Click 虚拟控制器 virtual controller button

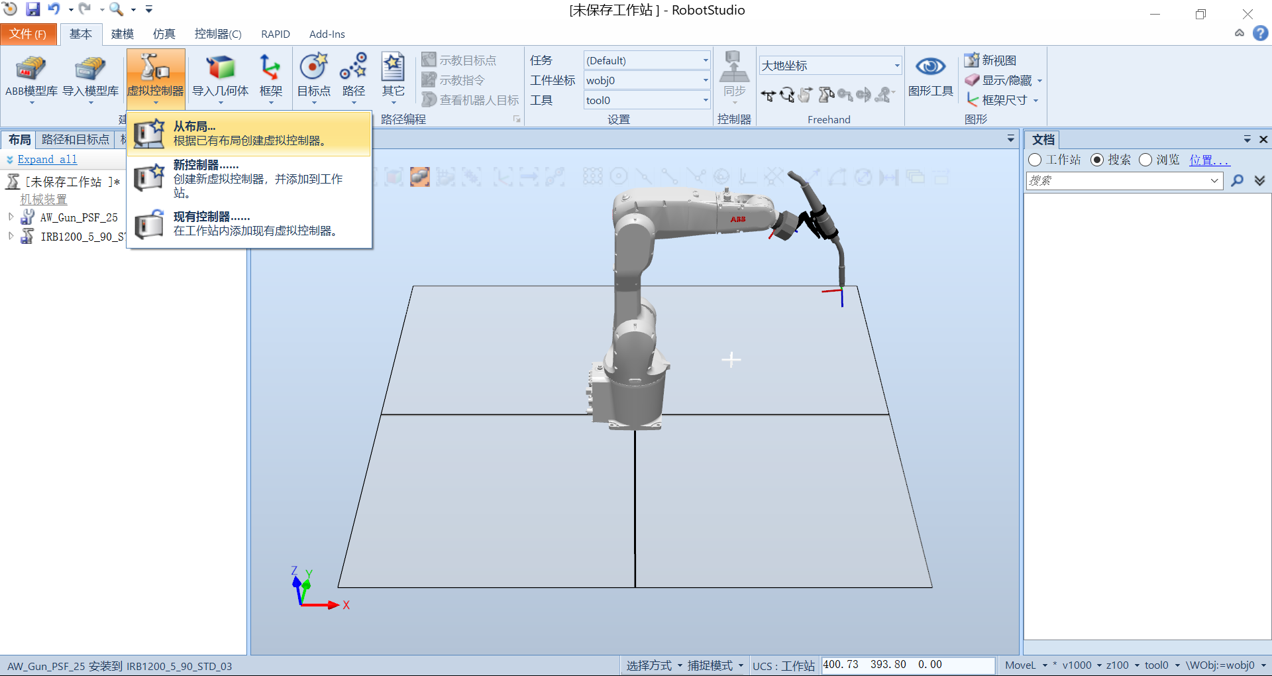[x=156, y=78]
